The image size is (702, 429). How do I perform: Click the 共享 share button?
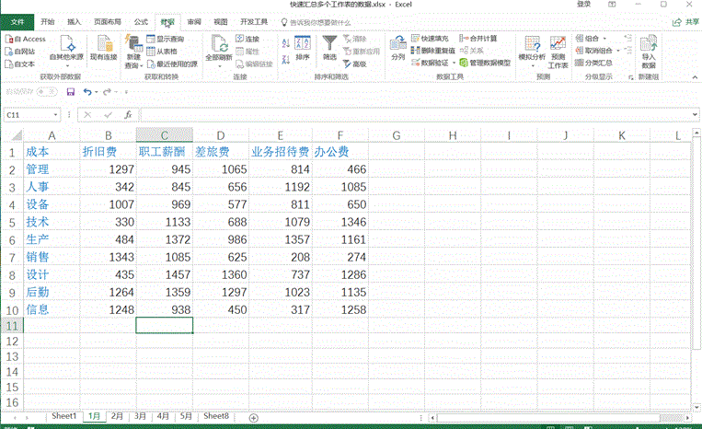[x=685, y=20]
